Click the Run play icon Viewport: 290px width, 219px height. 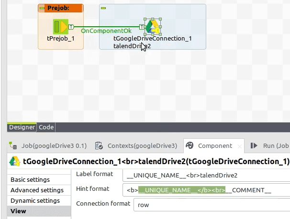[x=254, y=146]
